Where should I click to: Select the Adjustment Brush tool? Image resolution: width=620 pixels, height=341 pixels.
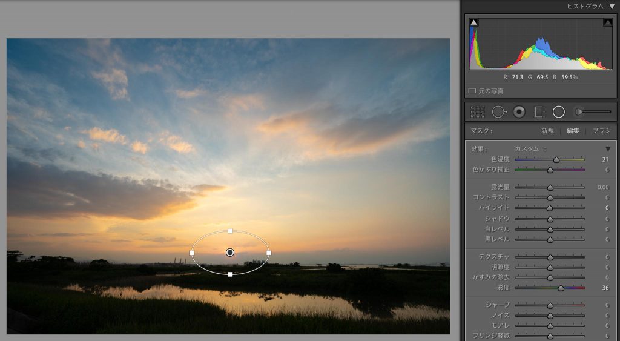(592, 112)
